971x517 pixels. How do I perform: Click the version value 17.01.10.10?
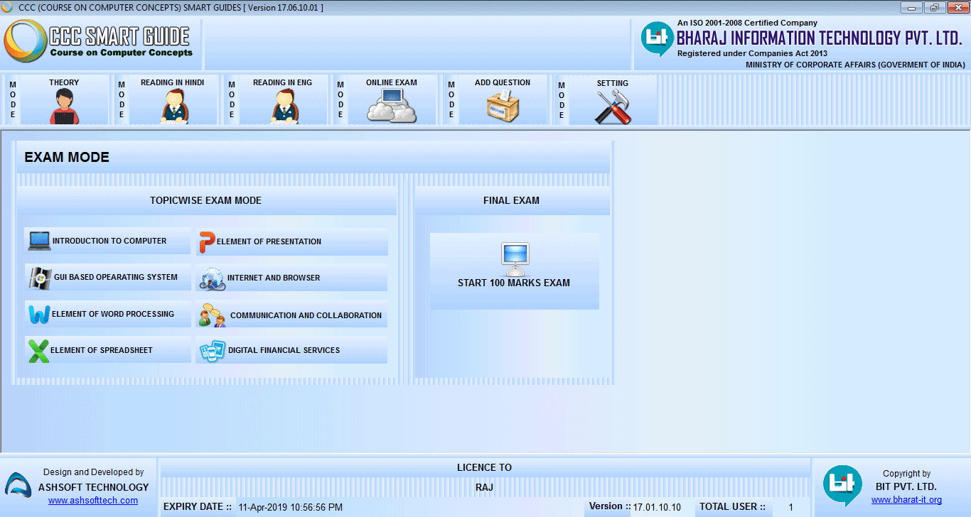pyautogui.click(x=657, y=507)
